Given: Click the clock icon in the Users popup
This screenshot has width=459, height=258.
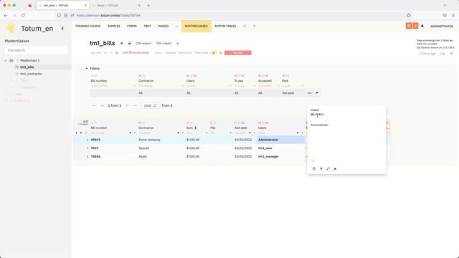Looking at the screenshot, I should click(x=314, y=169).
